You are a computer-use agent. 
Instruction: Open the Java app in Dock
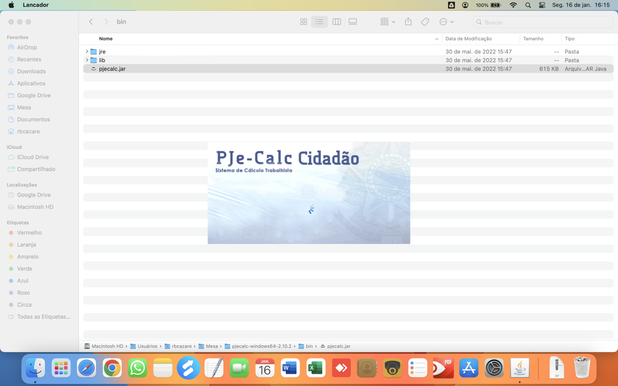[x=520, y=368]
